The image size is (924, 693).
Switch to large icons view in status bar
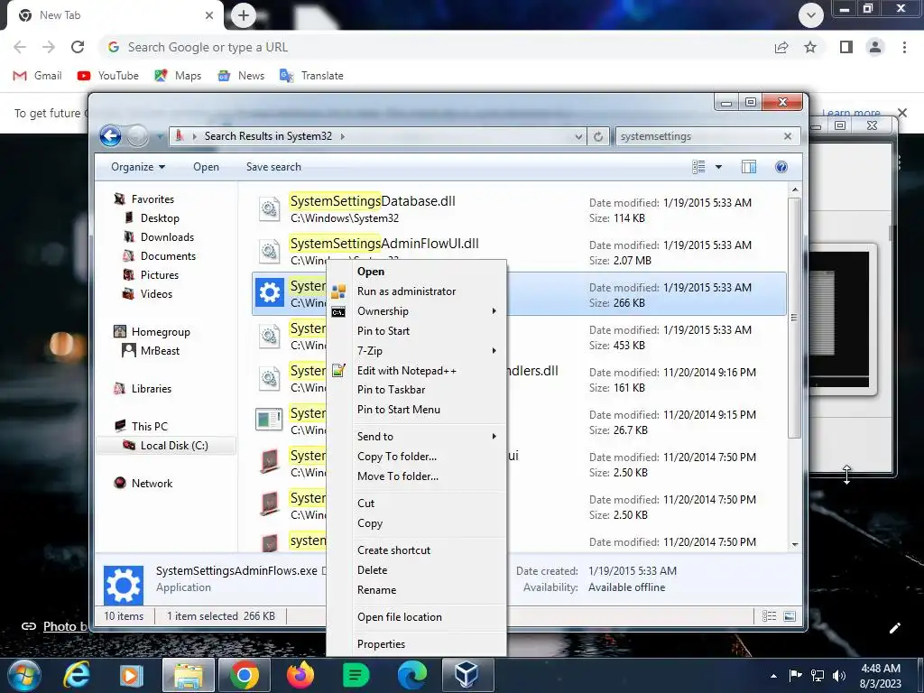[x=789, y=615]
